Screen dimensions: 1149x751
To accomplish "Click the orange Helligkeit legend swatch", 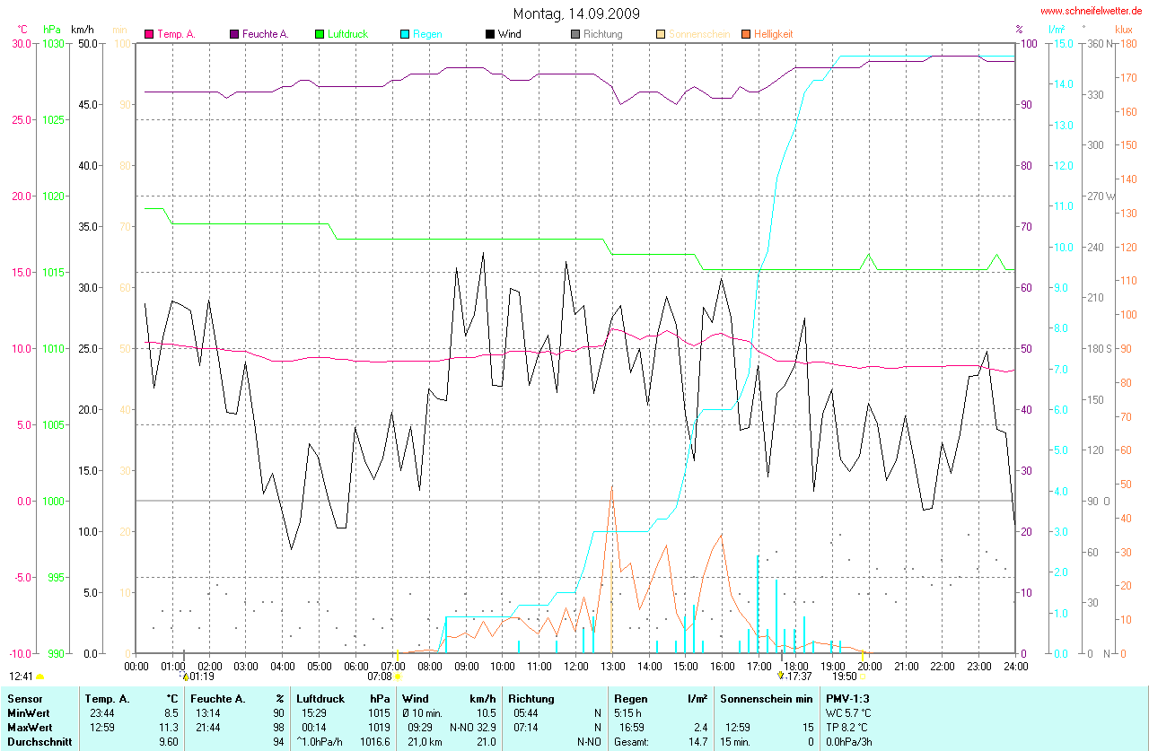I will [x=746, y=34].
